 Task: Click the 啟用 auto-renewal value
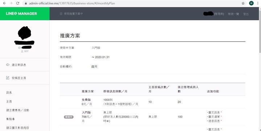pyautogui.click(x=94, y=67)
